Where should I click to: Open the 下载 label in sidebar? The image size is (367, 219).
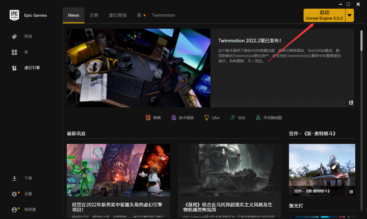[28, 178]
